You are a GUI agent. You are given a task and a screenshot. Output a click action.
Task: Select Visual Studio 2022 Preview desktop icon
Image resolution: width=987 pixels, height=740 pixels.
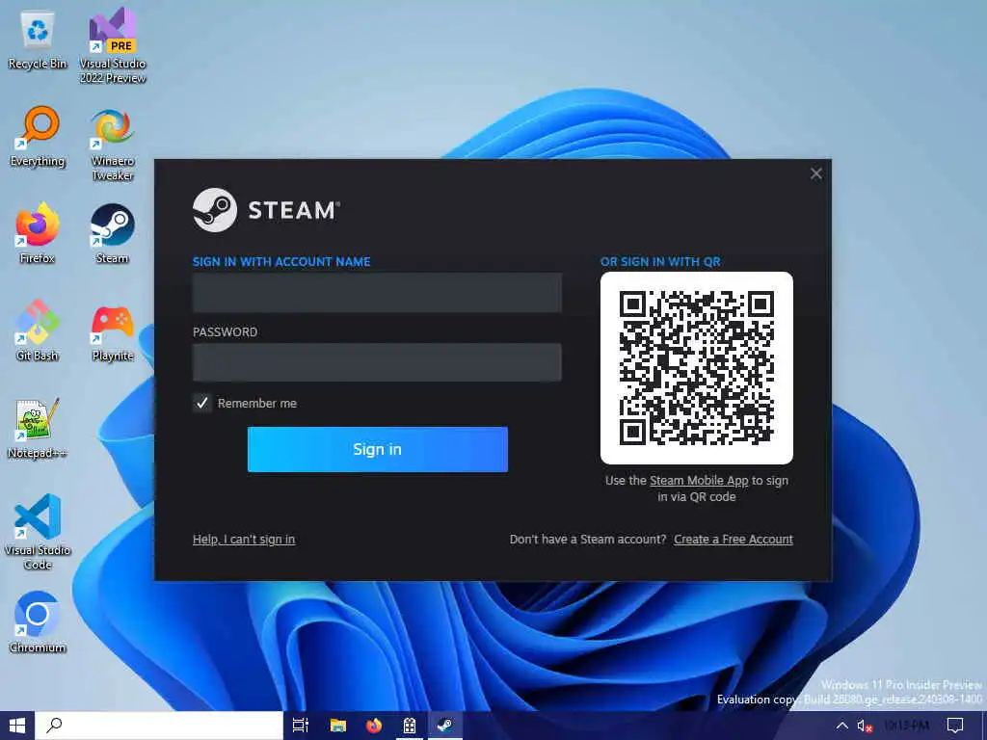coord(113,44)
